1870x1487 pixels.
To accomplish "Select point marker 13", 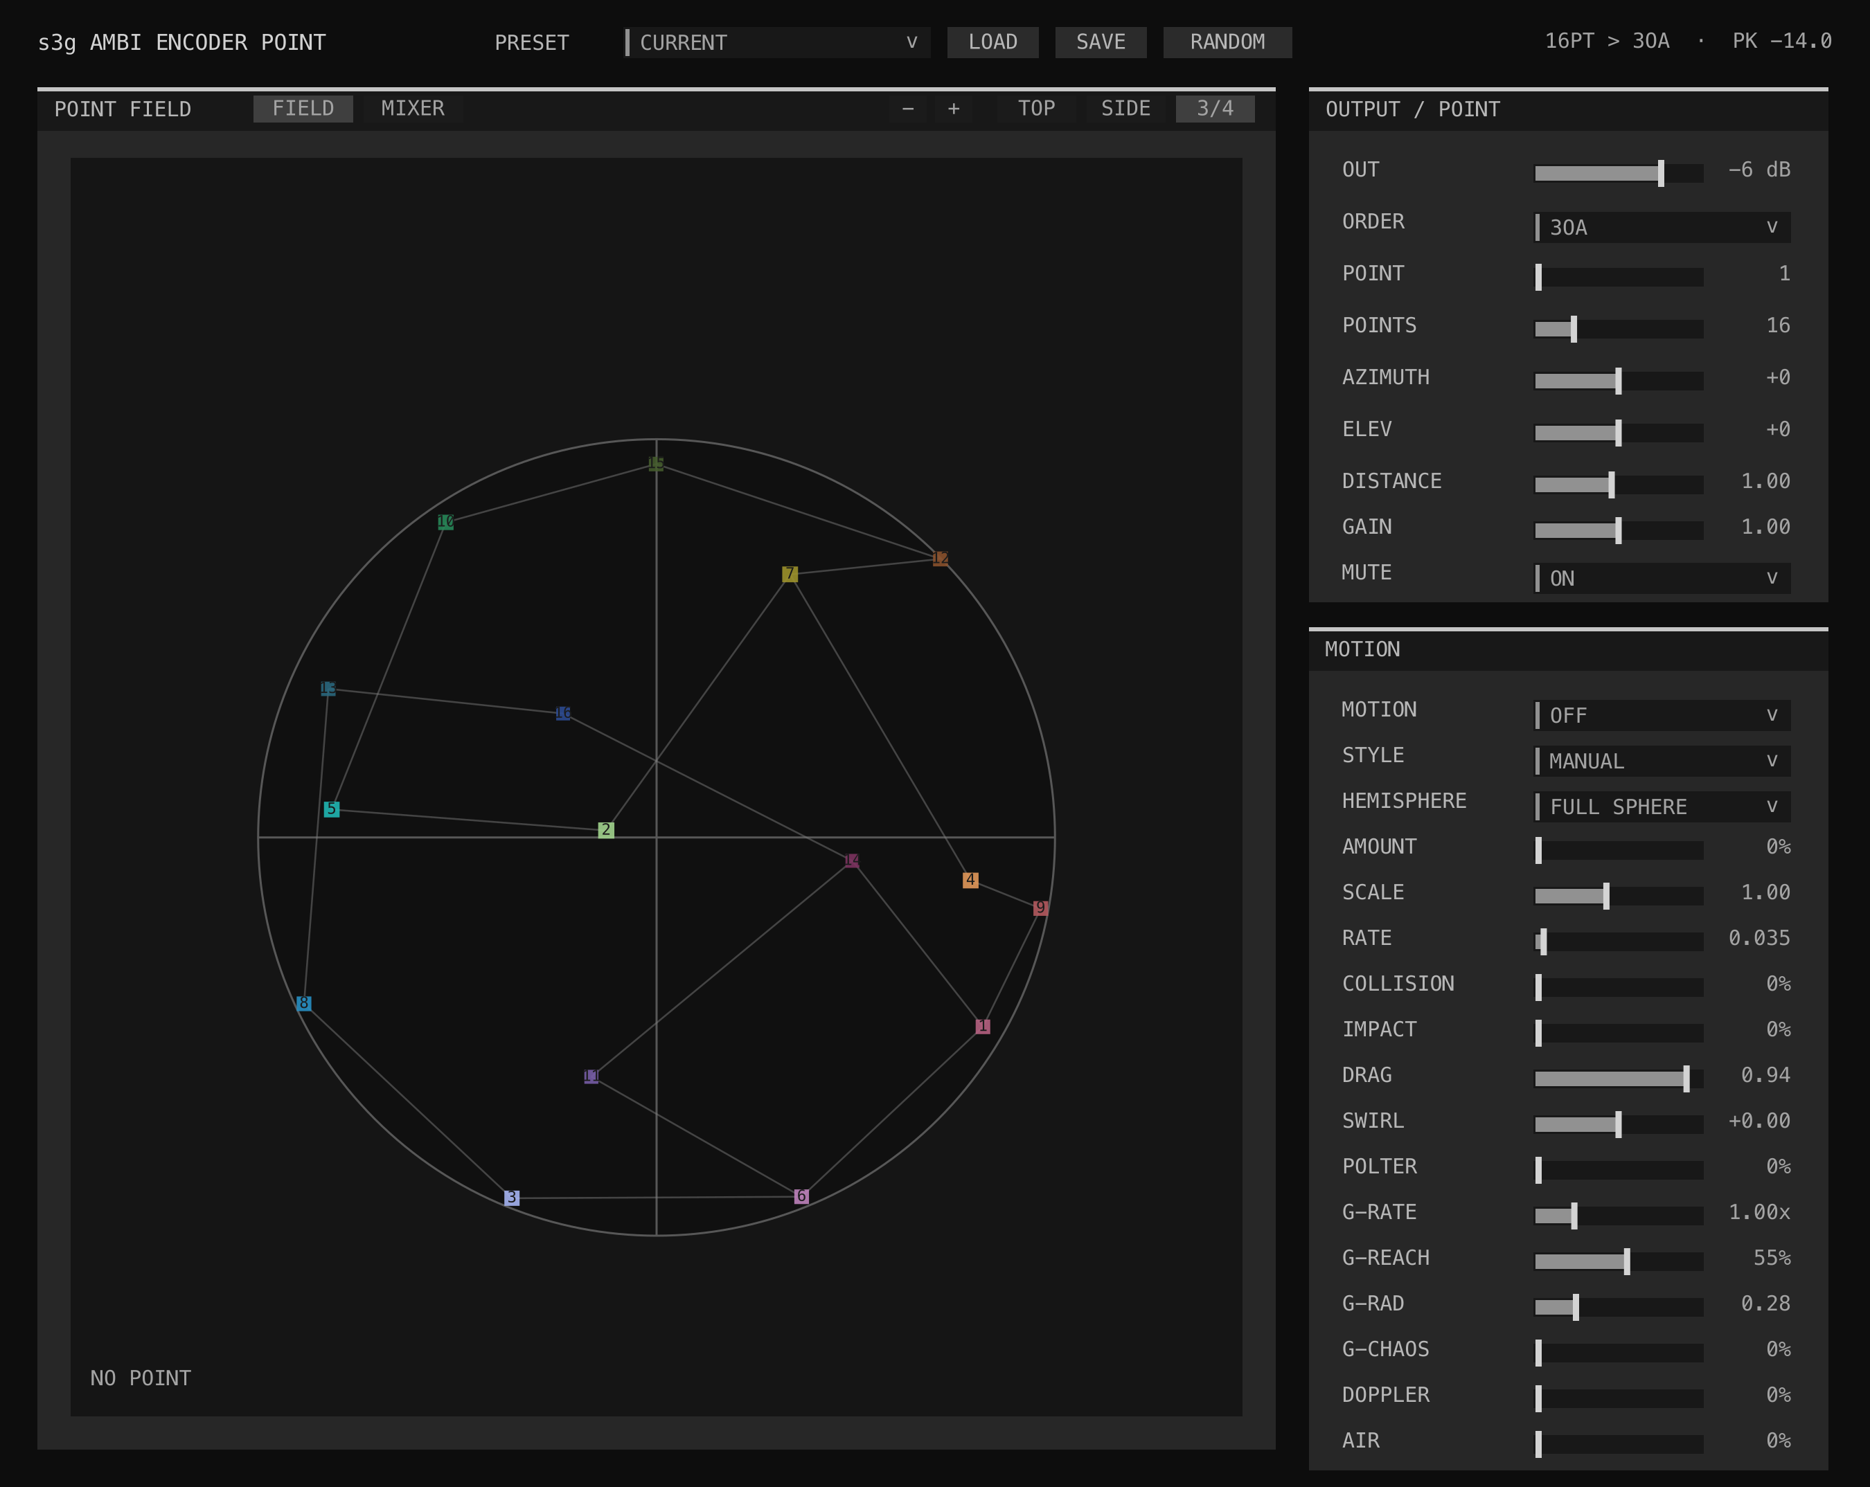I will pyautogui.click(x=328, y=688).
